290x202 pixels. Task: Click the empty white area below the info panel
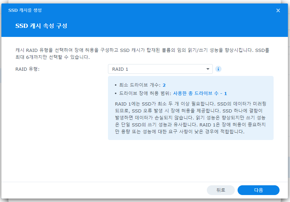140,160
